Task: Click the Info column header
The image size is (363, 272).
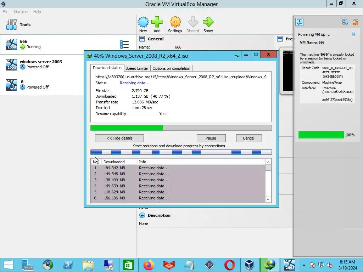Action: (x=199, y=161)
